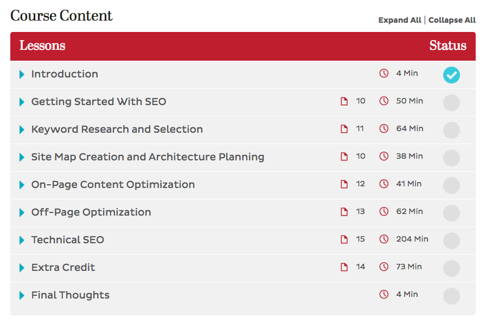Screen dimensions: 486x324
Task: Expand the Technical SEO lesson
Action: (22, 239)
